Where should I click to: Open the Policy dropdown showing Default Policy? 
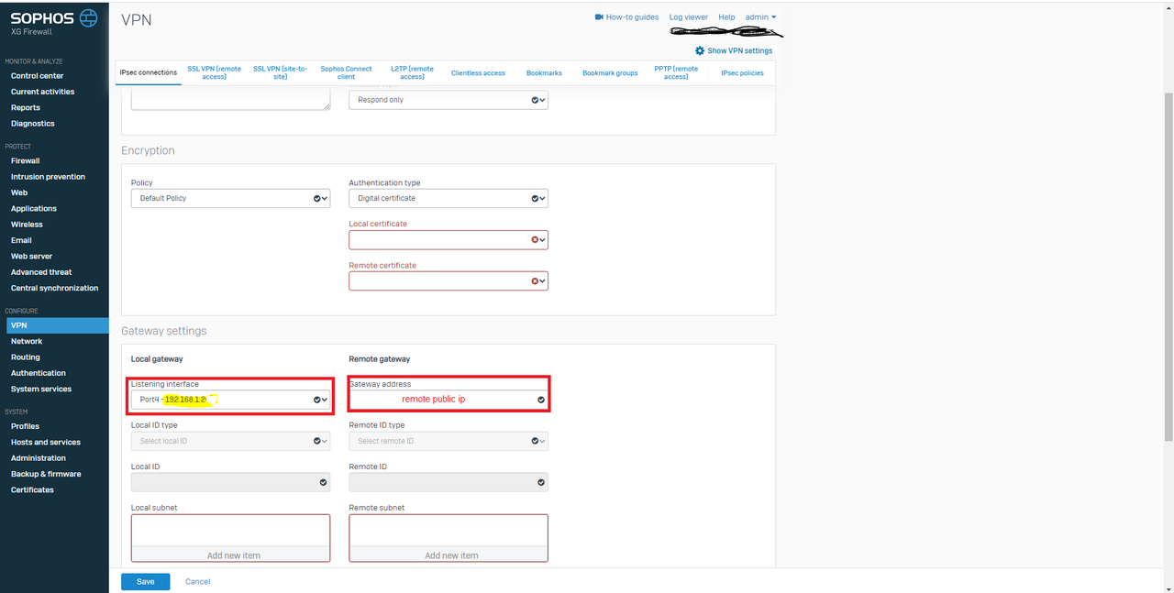[230, 198]
